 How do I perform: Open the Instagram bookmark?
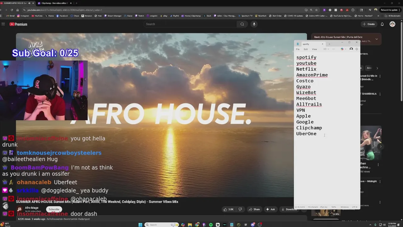point(23,16)
